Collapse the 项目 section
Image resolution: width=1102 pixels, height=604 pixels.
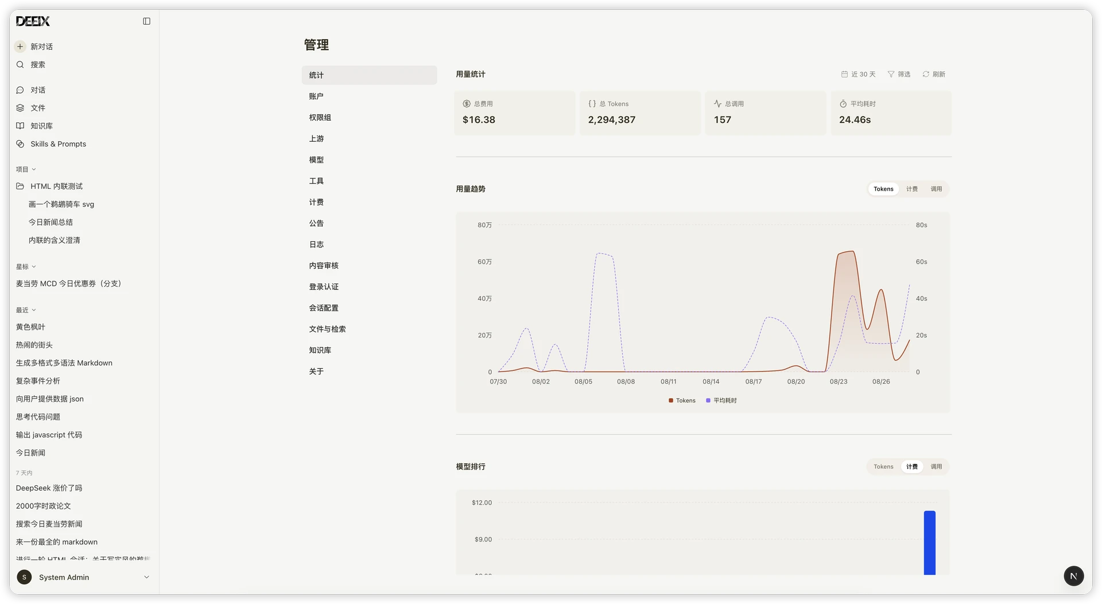pyautogui.click(x=26, y=169)
